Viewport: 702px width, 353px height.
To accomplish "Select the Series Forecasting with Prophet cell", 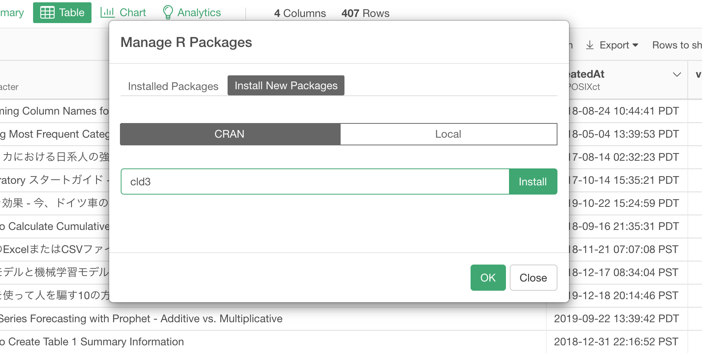I will tap(141, 319).
